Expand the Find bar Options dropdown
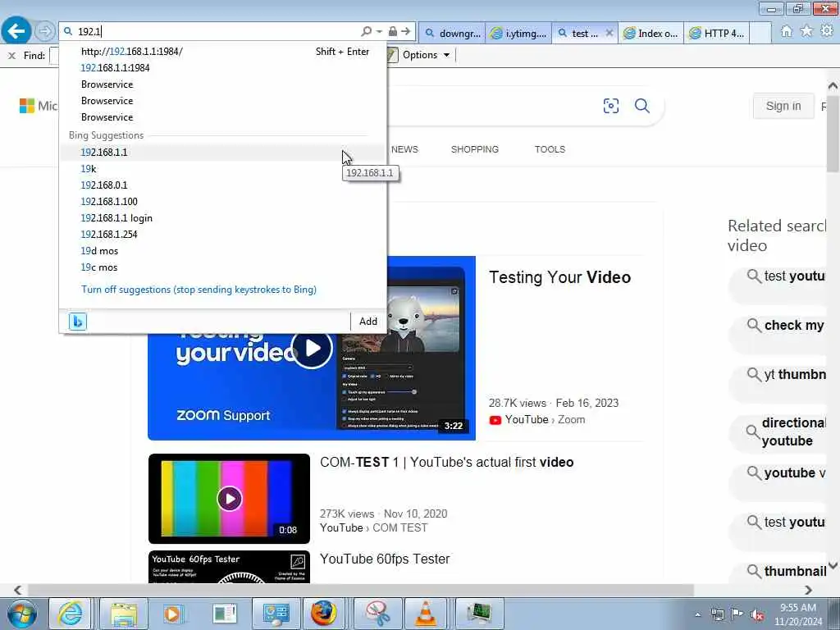 [426, 55]
